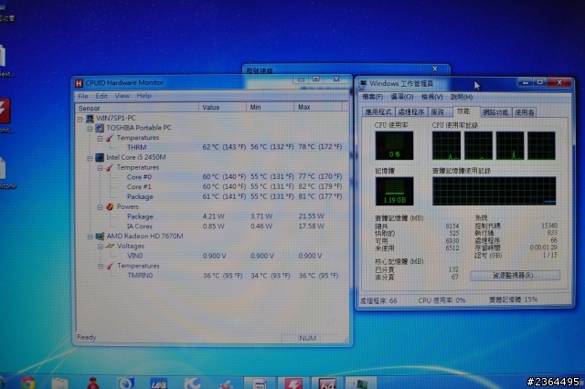Click the 資源監視器(R)... button
The height and width of the screenshot is (389, 585).
[516, 276]
